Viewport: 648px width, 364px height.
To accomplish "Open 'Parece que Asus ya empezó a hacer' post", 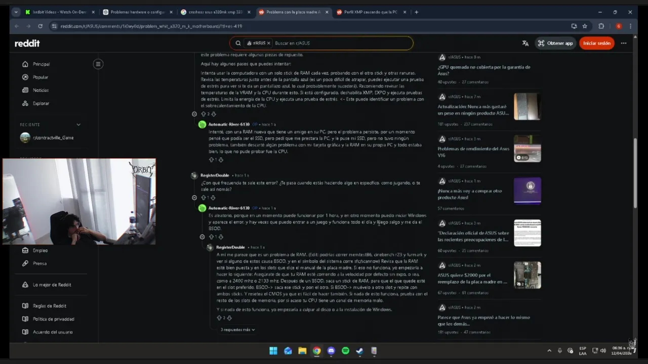I will pos(484,321).
